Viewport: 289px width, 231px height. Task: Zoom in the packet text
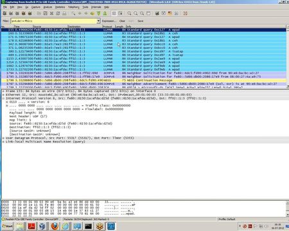[x=129, y=13]
